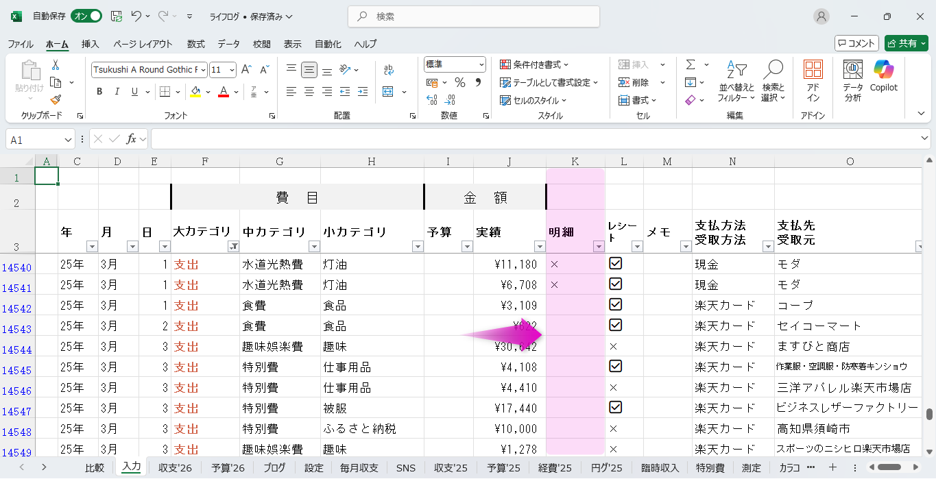This screenshot has width=936, height=479.
Task: Open the 挿入 ribbon tab
Action: click(x=91, y=44)
